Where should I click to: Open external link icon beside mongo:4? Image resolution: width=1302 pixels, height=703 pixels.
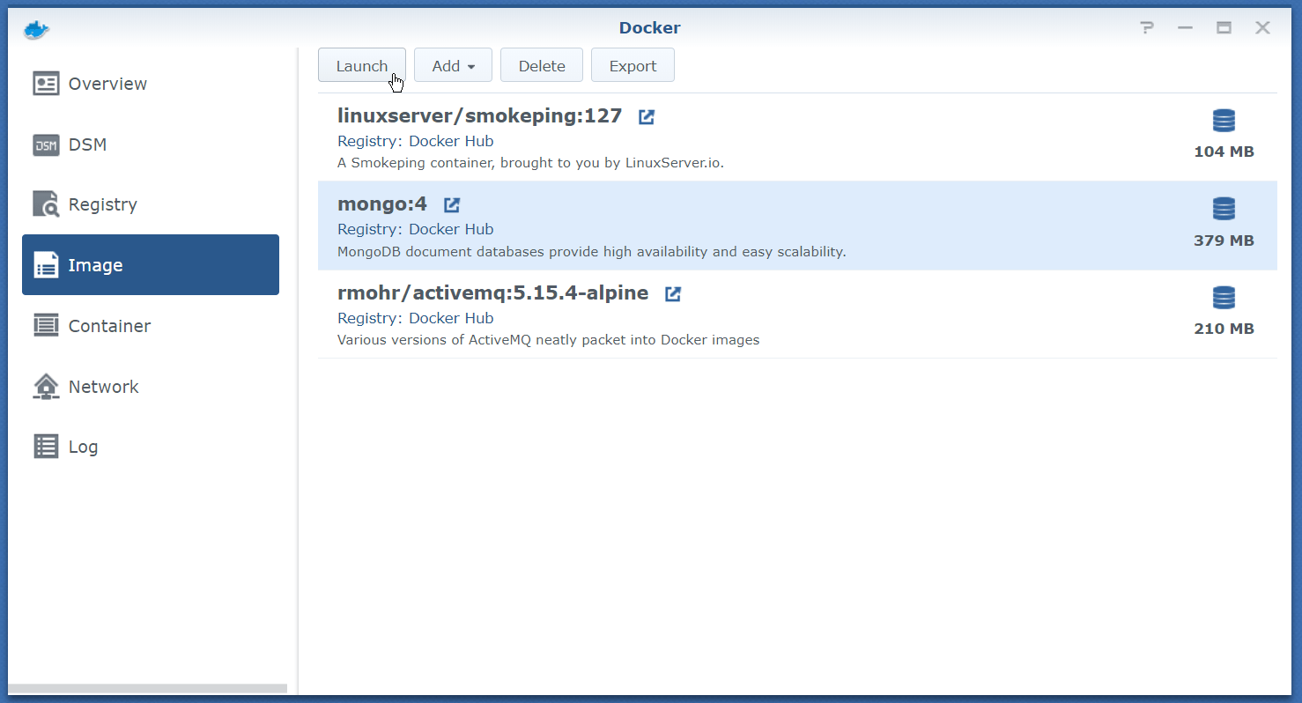(x=452, y=204)
